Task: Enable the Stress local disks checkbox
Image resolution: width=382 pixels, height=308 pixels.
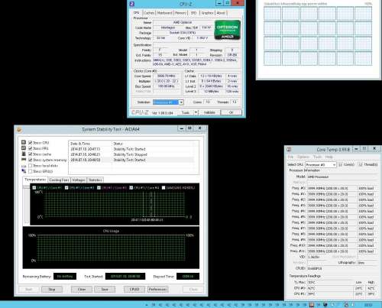Action: click(x=30, y=166)
